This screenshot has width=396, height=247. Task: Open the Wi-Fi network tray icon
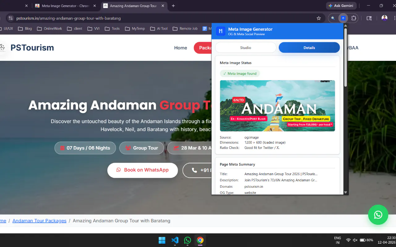coord(348,240)
